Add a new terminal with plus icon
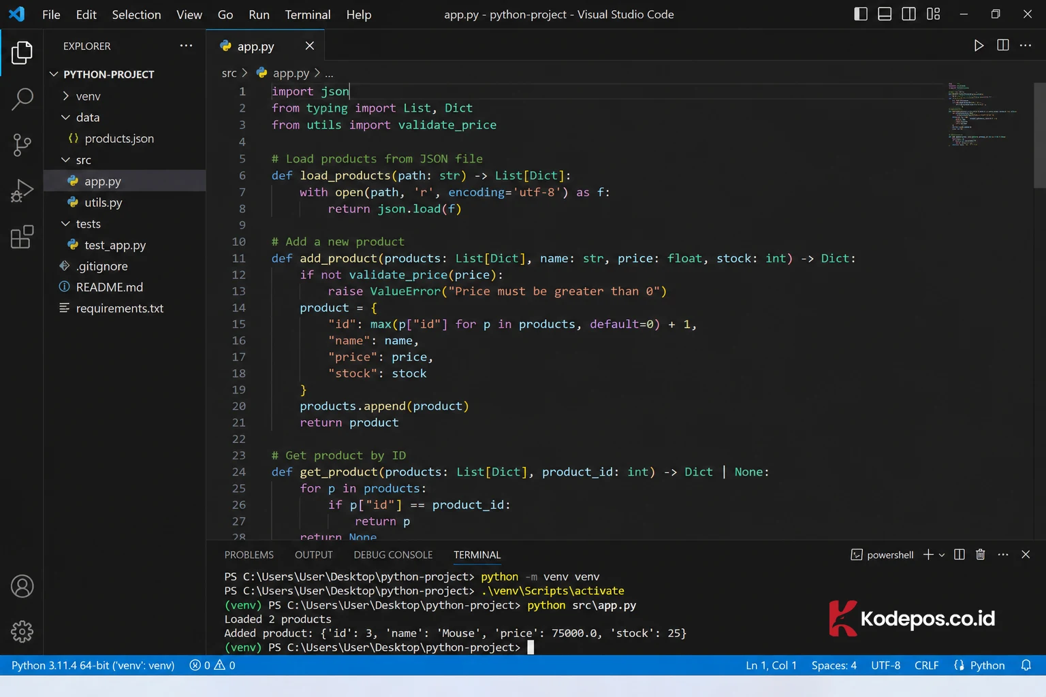The height and width of the screenshot is (697, 1046). pos(928,555)
